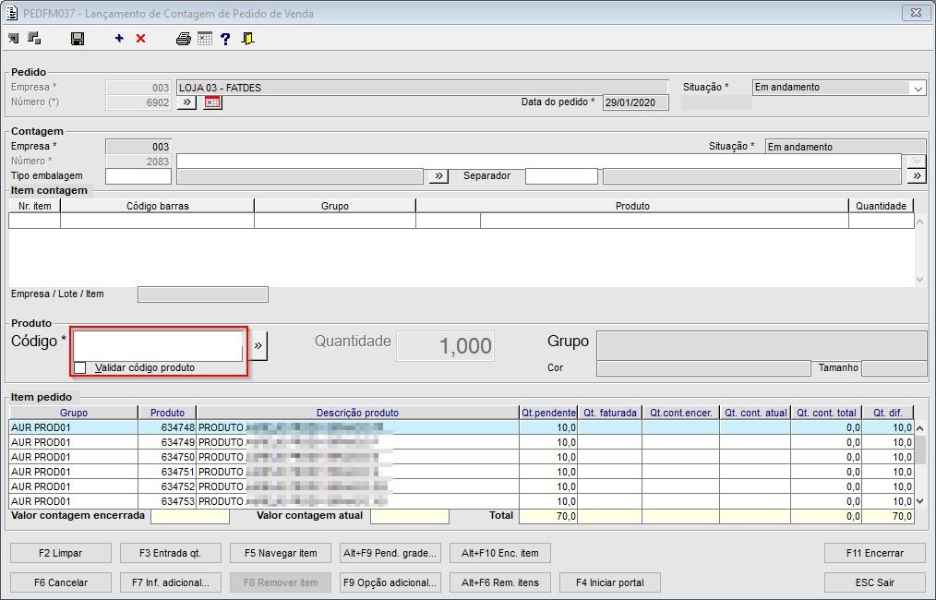Click Alt+F9 Pend. grade button
Image resolution: width=936 pixels, height=600 pixels.
click(x=390, y=553)
